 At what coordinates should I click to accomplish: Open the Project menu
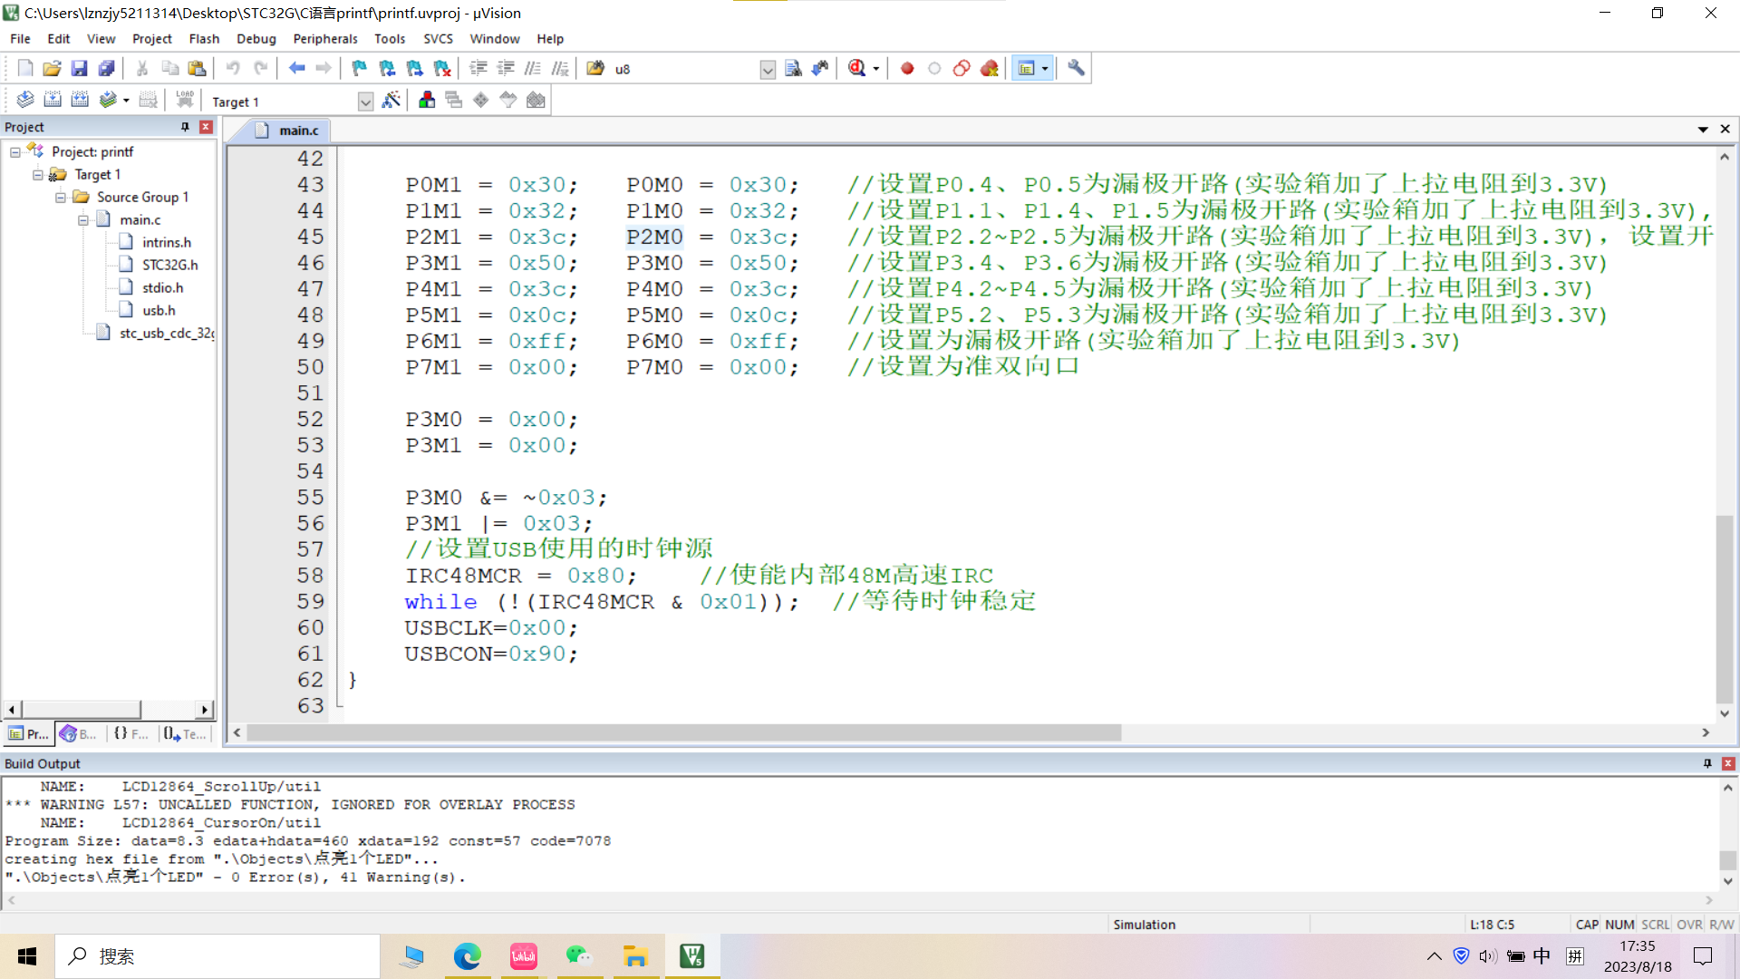151,39
